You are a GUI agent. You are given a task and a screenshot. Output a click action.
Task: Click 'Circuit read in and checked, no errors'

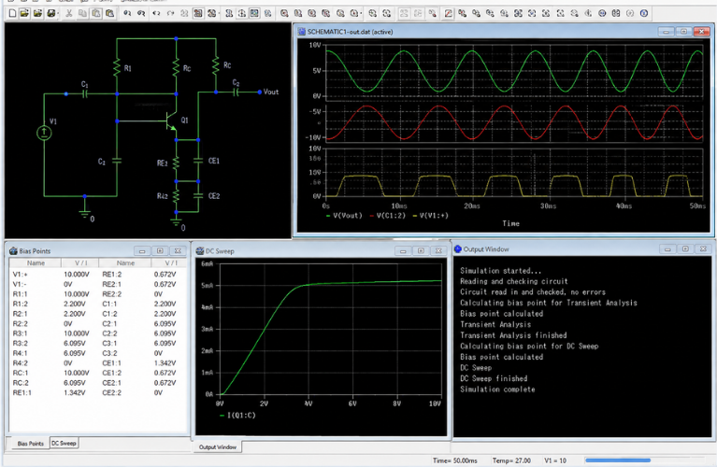point(533,292)
